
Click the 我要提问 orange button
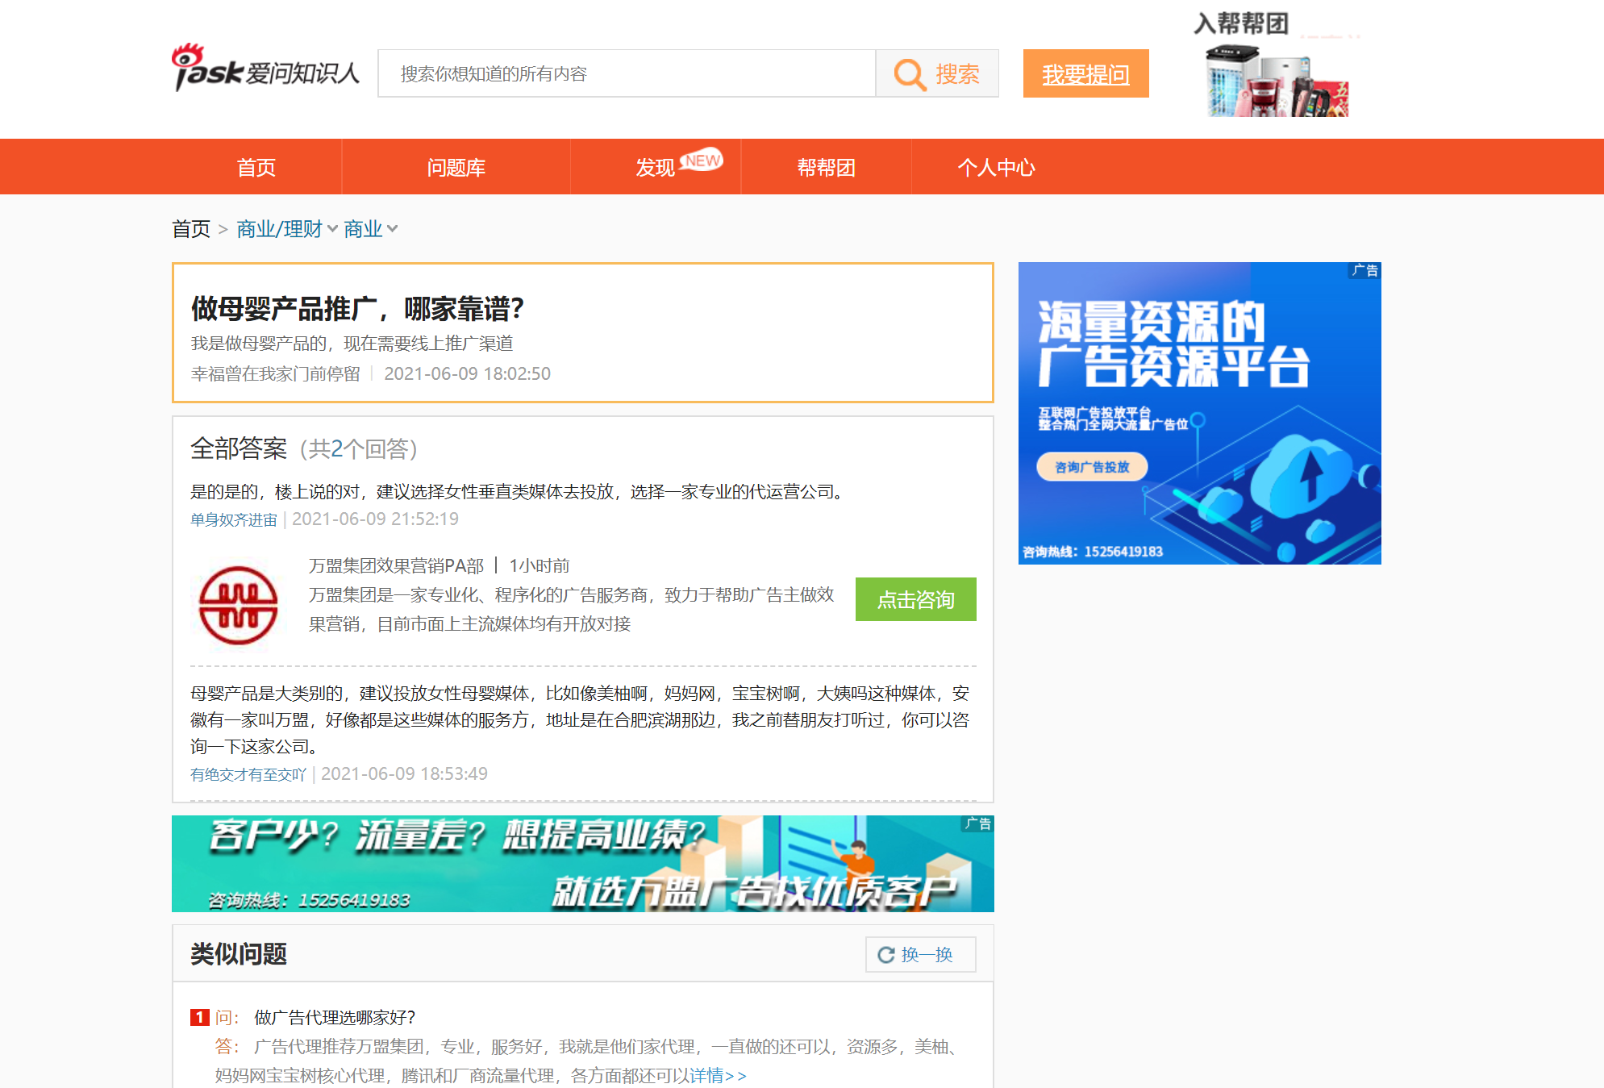point(1085,74)
